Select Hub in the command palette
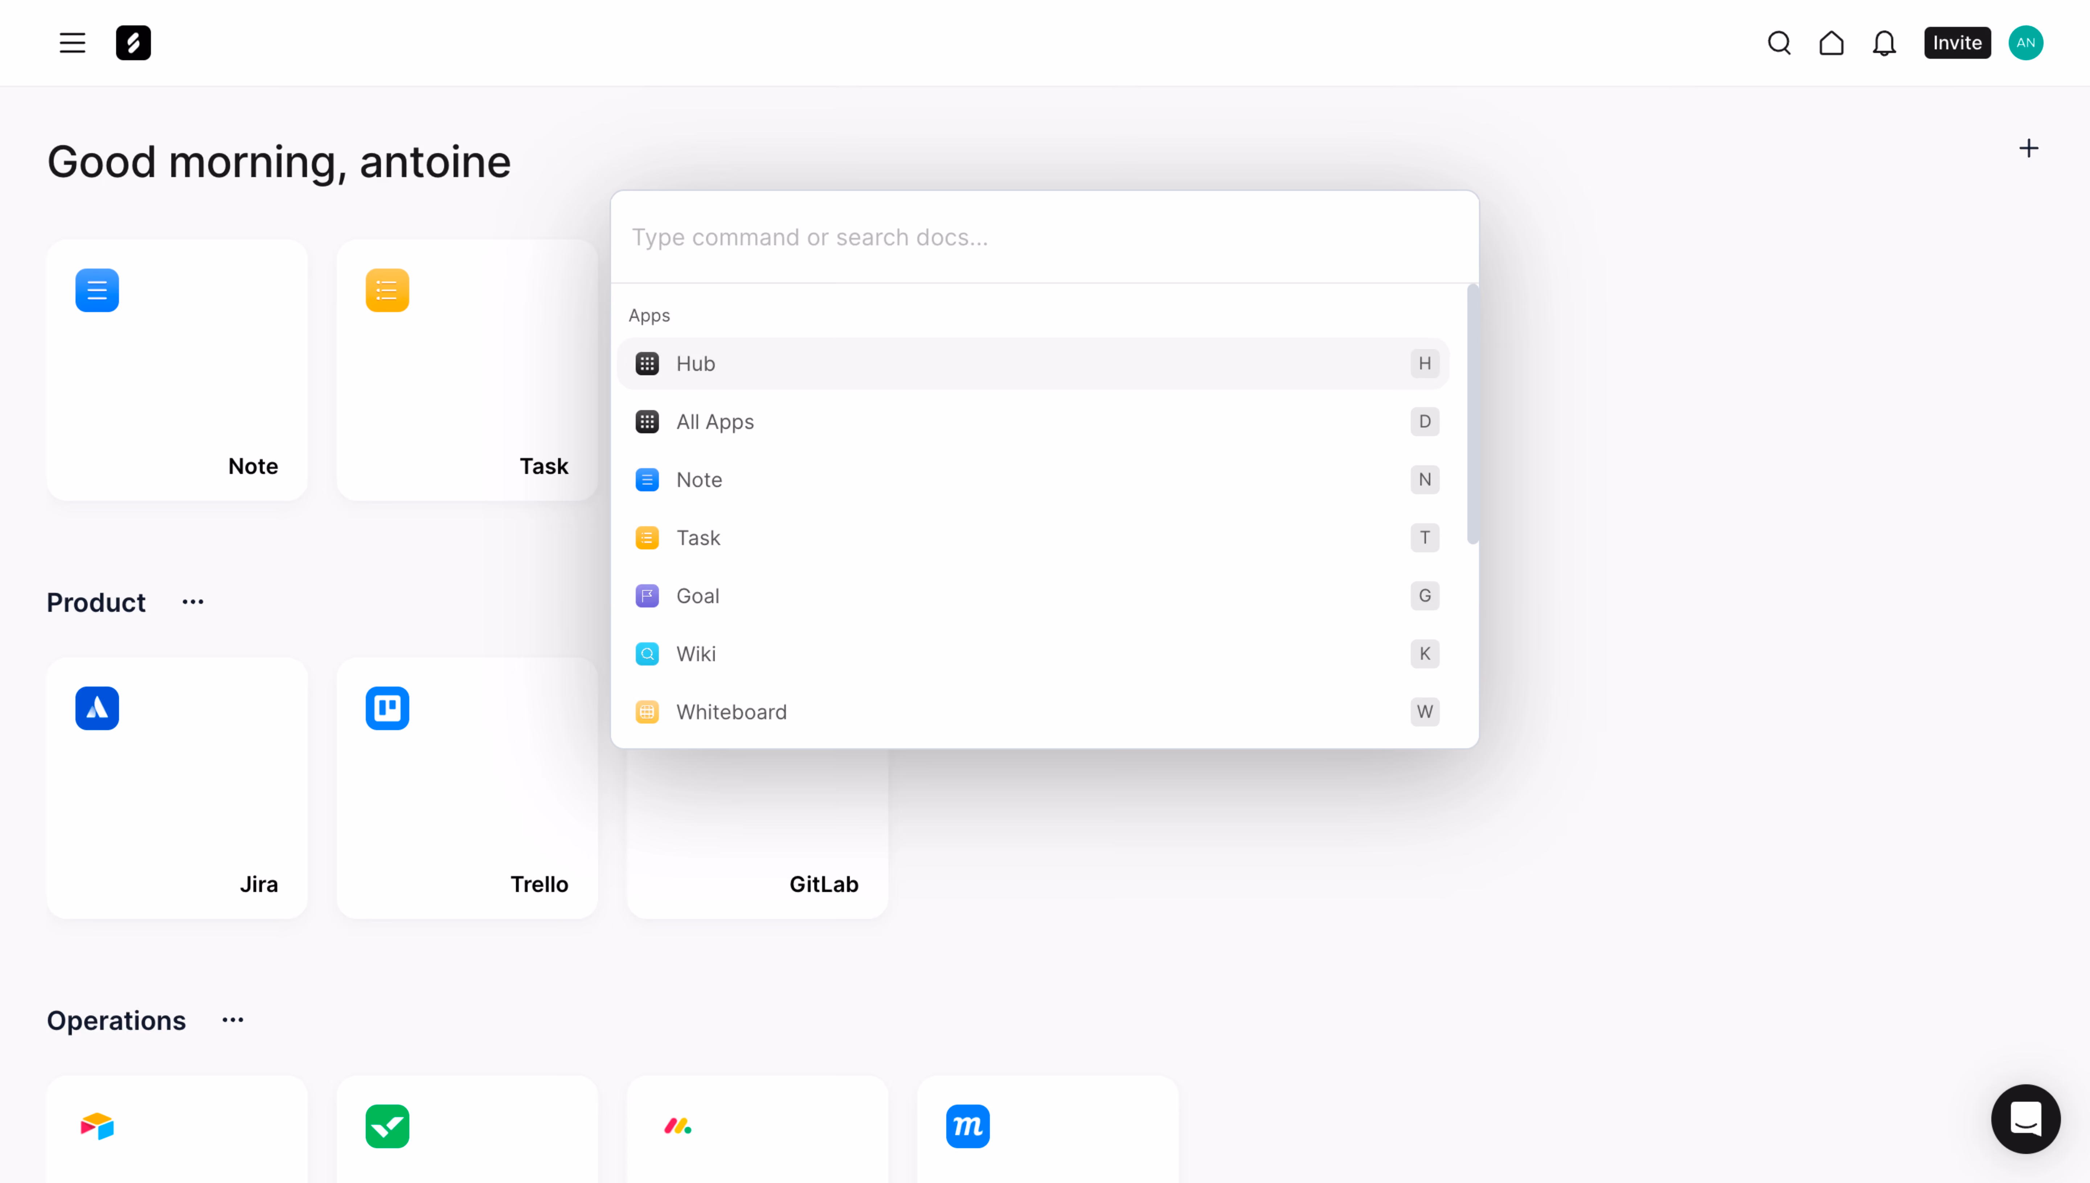Viewport: 2090px width, 1183px height. (1033, 363)
